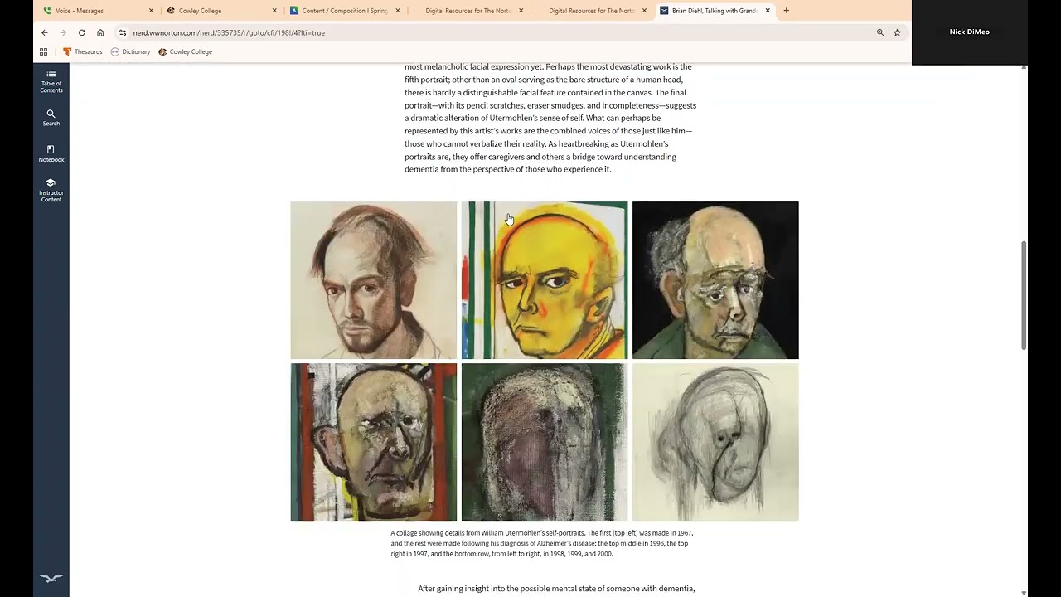Click the 1998 self-portrait with red stripes
The image size is (1061, 597).
point(373,442)
